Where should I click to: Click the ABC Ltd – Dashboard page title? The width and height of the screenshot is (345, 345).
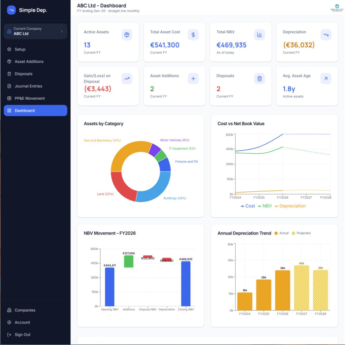pyautogui.click(x=102, y=5)
